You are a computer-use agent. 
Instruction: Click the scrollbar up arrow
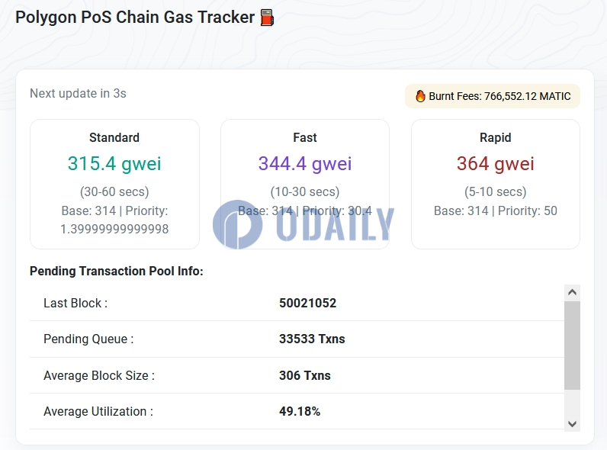572,292
